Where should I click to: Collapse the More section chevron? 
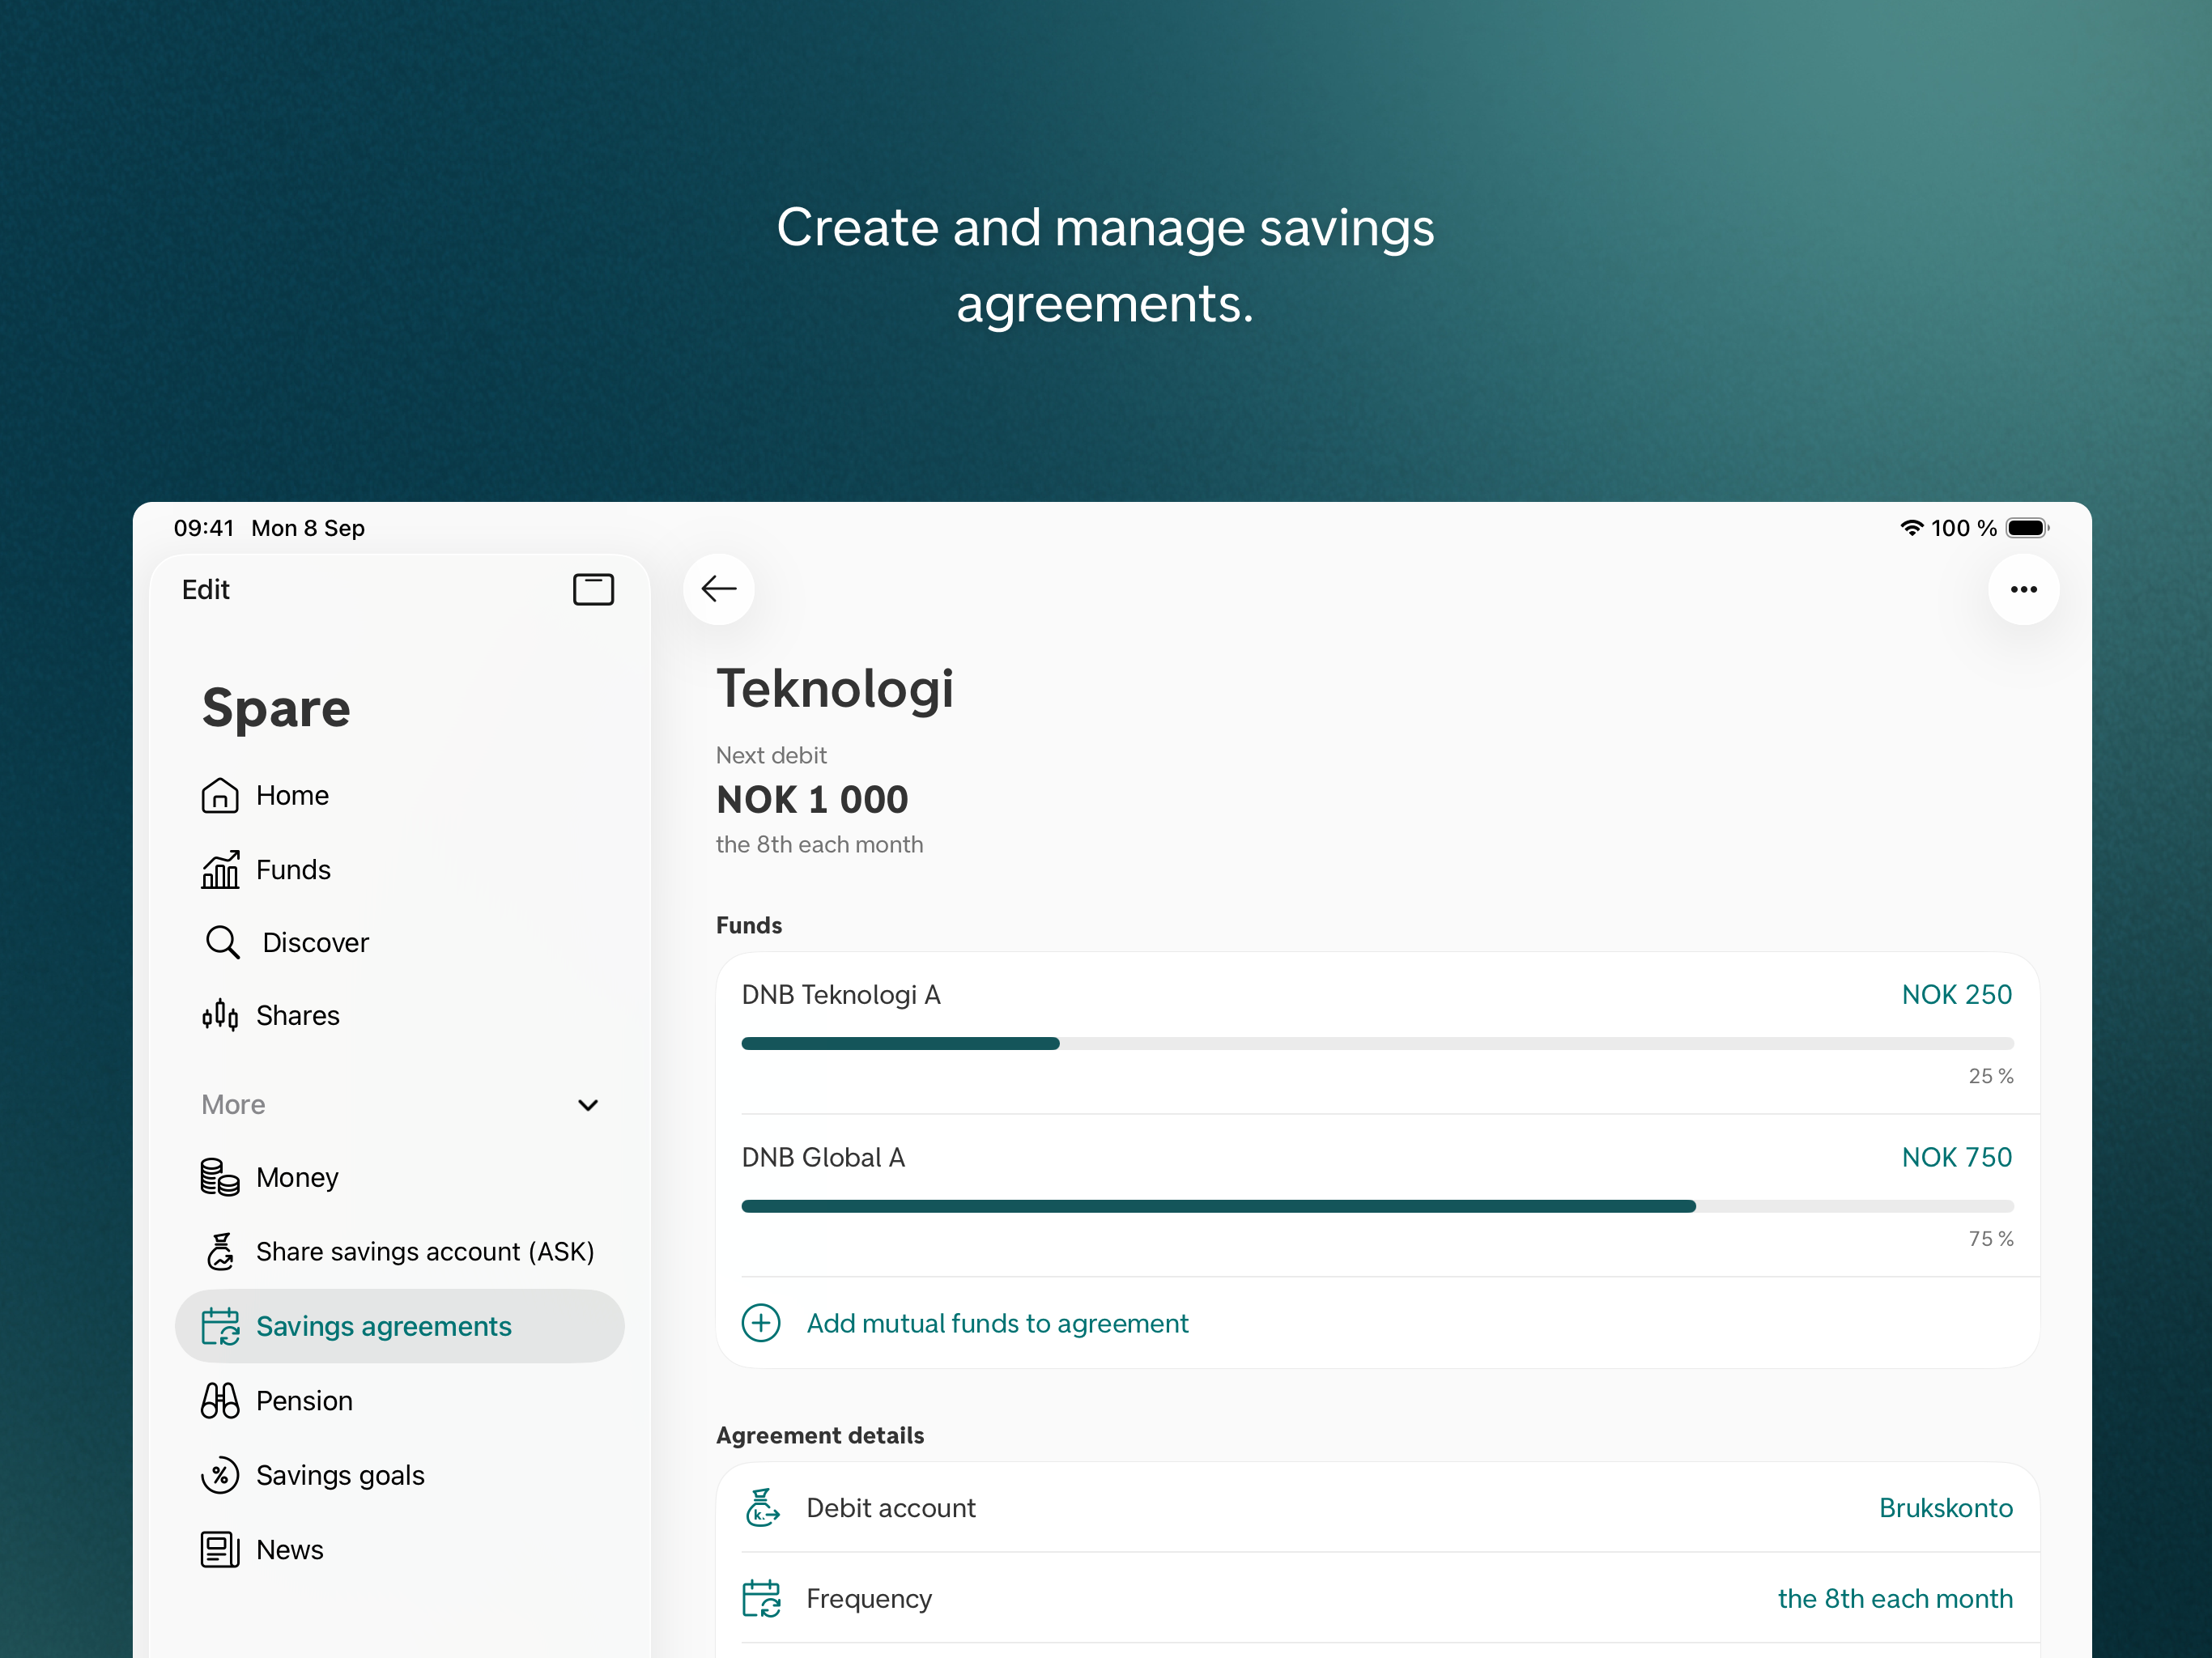[x=588, y=1104]
